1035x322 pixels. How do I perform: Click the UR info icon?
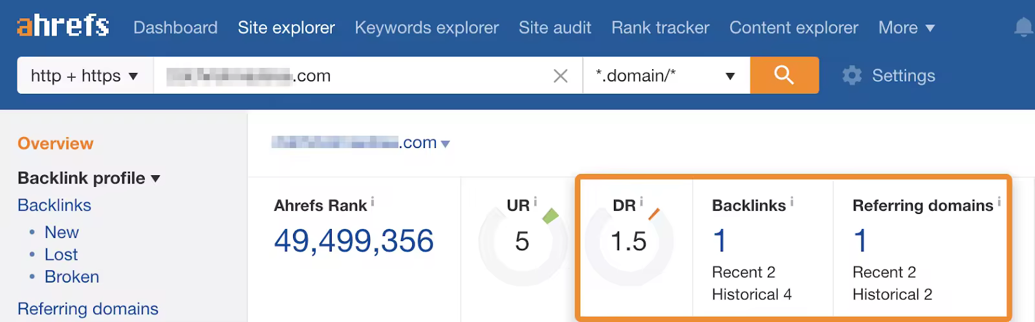(x=535, y=201)
